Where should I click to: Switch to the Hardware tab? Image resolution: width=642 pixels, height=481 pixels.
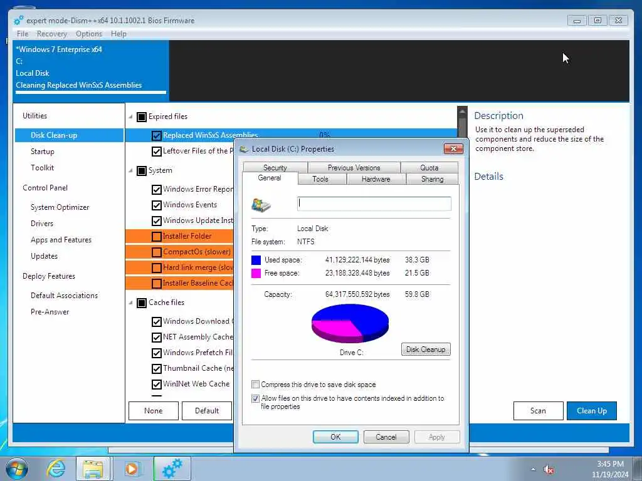(x=376, y=178)
